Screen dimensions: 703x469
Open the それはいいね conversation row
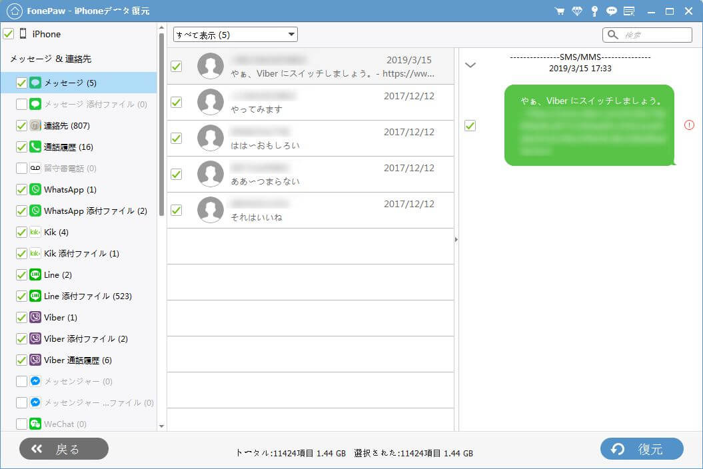311,211
